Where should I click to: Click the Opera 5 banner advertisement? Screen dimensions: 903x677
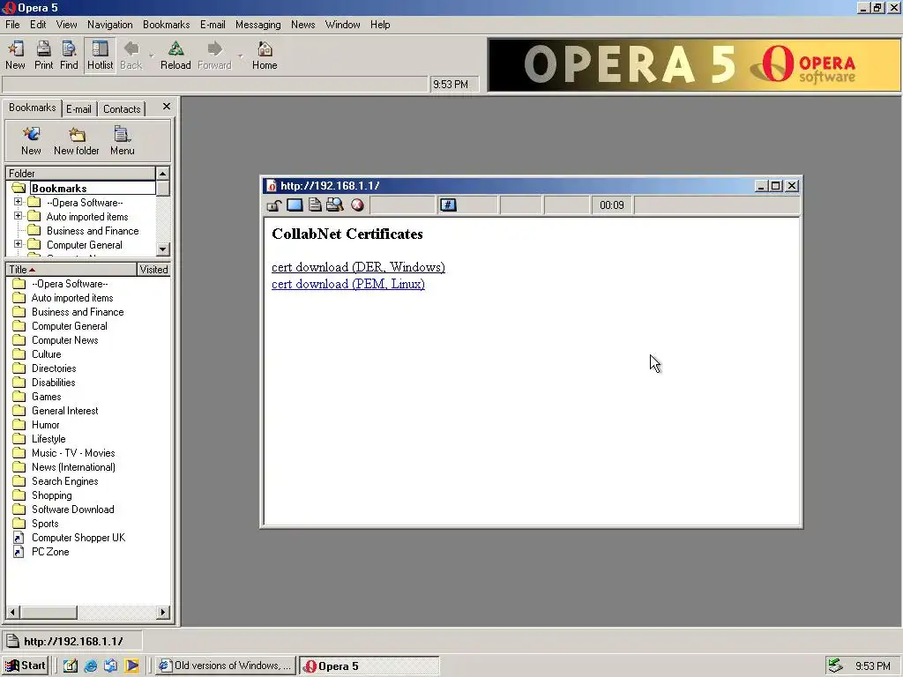point(694,65)
